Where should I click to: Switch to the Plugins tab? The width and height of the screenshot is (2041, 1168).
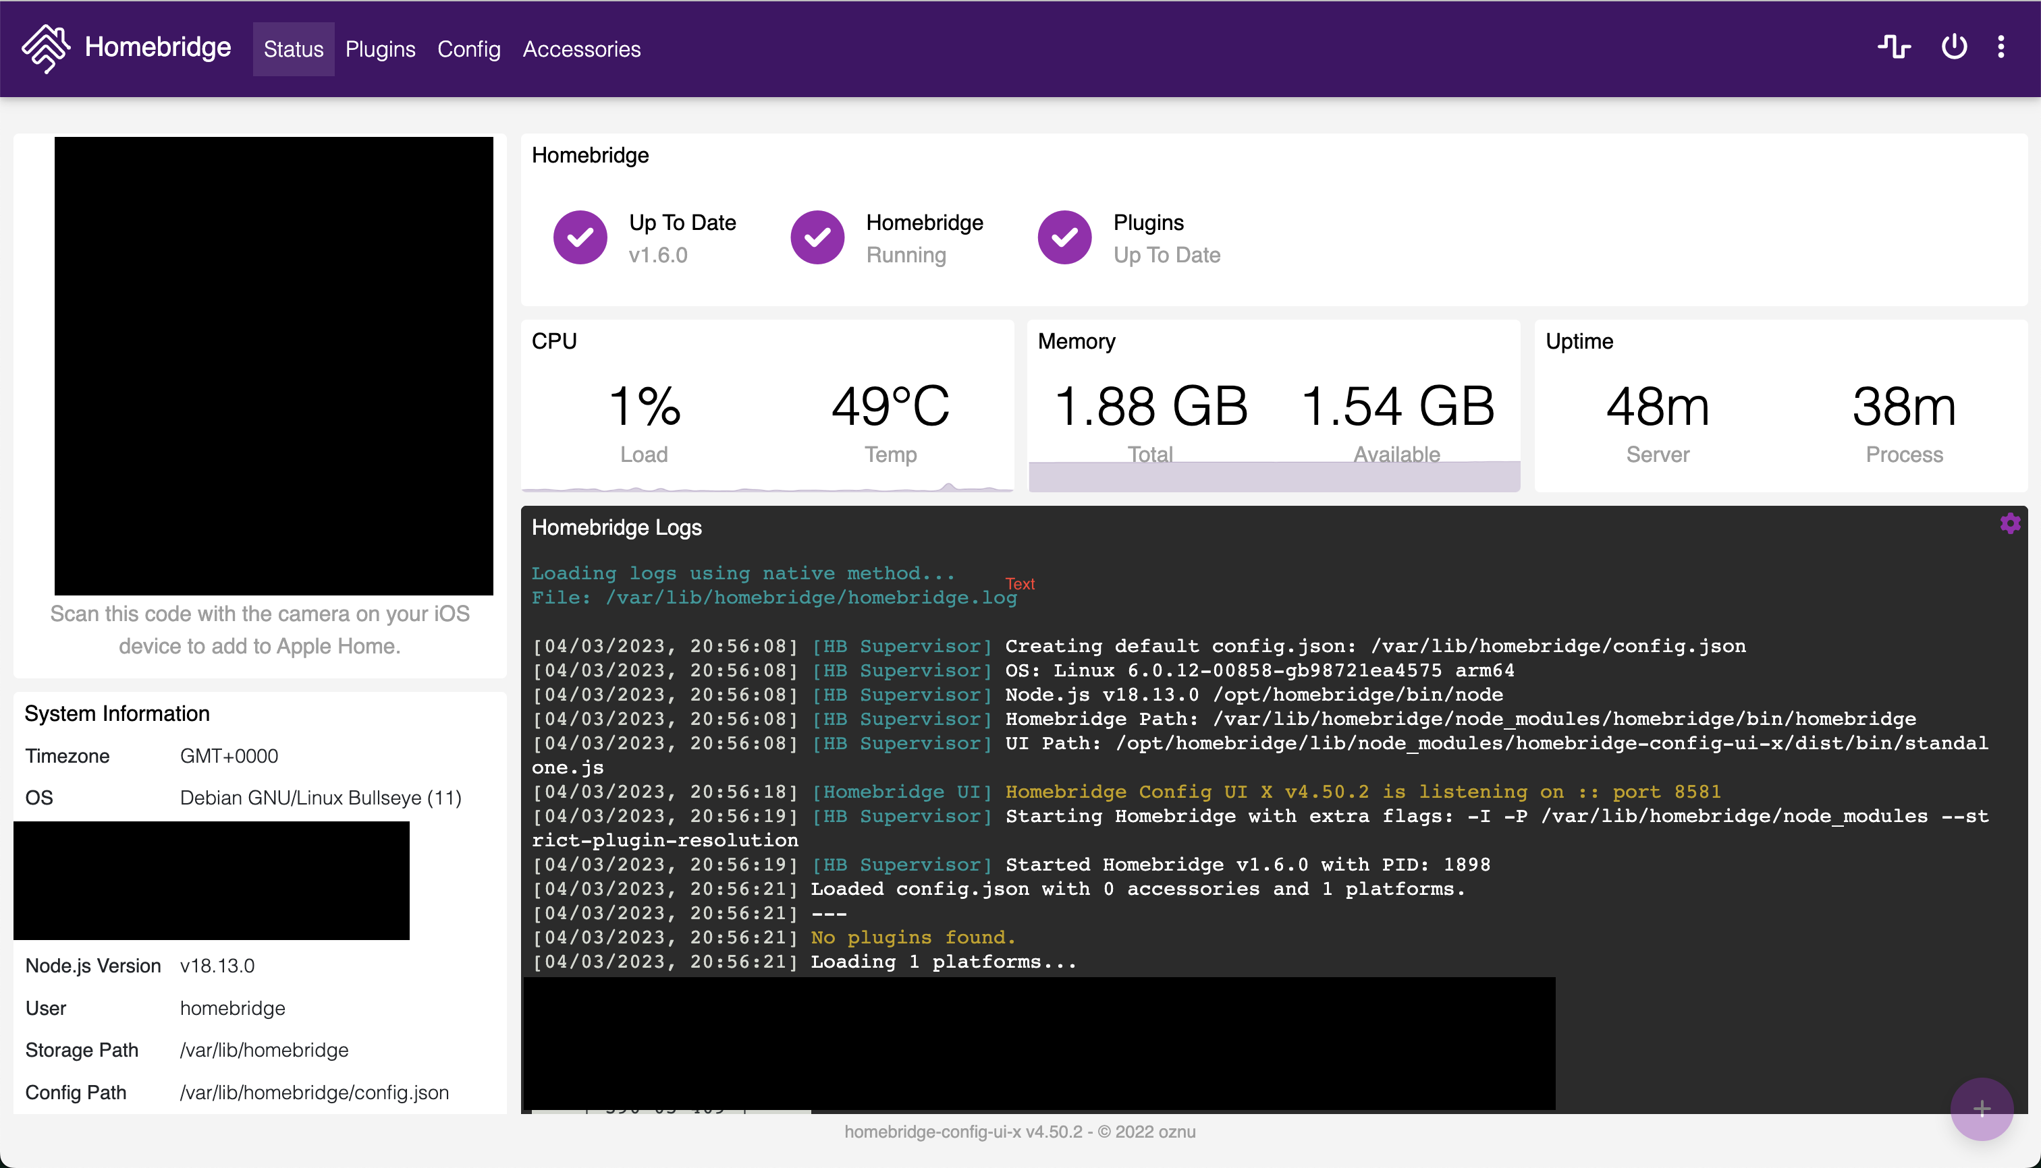tap(380, 49)
